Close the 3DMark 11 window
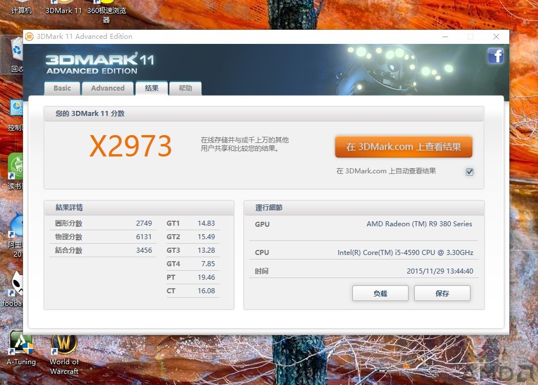The image size is (538, 385). 496,37
